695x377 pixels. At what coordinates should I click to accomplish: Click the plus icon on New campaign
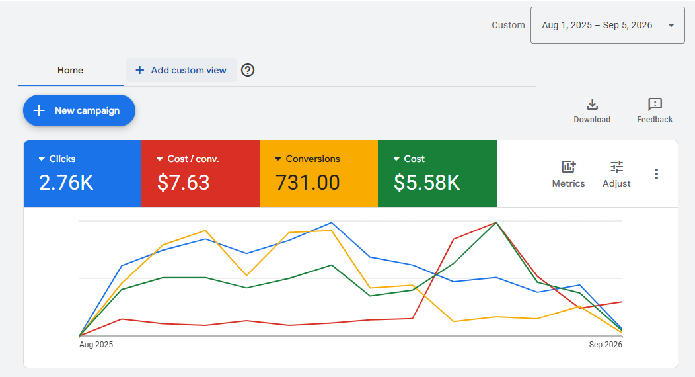tap(39, 110)
